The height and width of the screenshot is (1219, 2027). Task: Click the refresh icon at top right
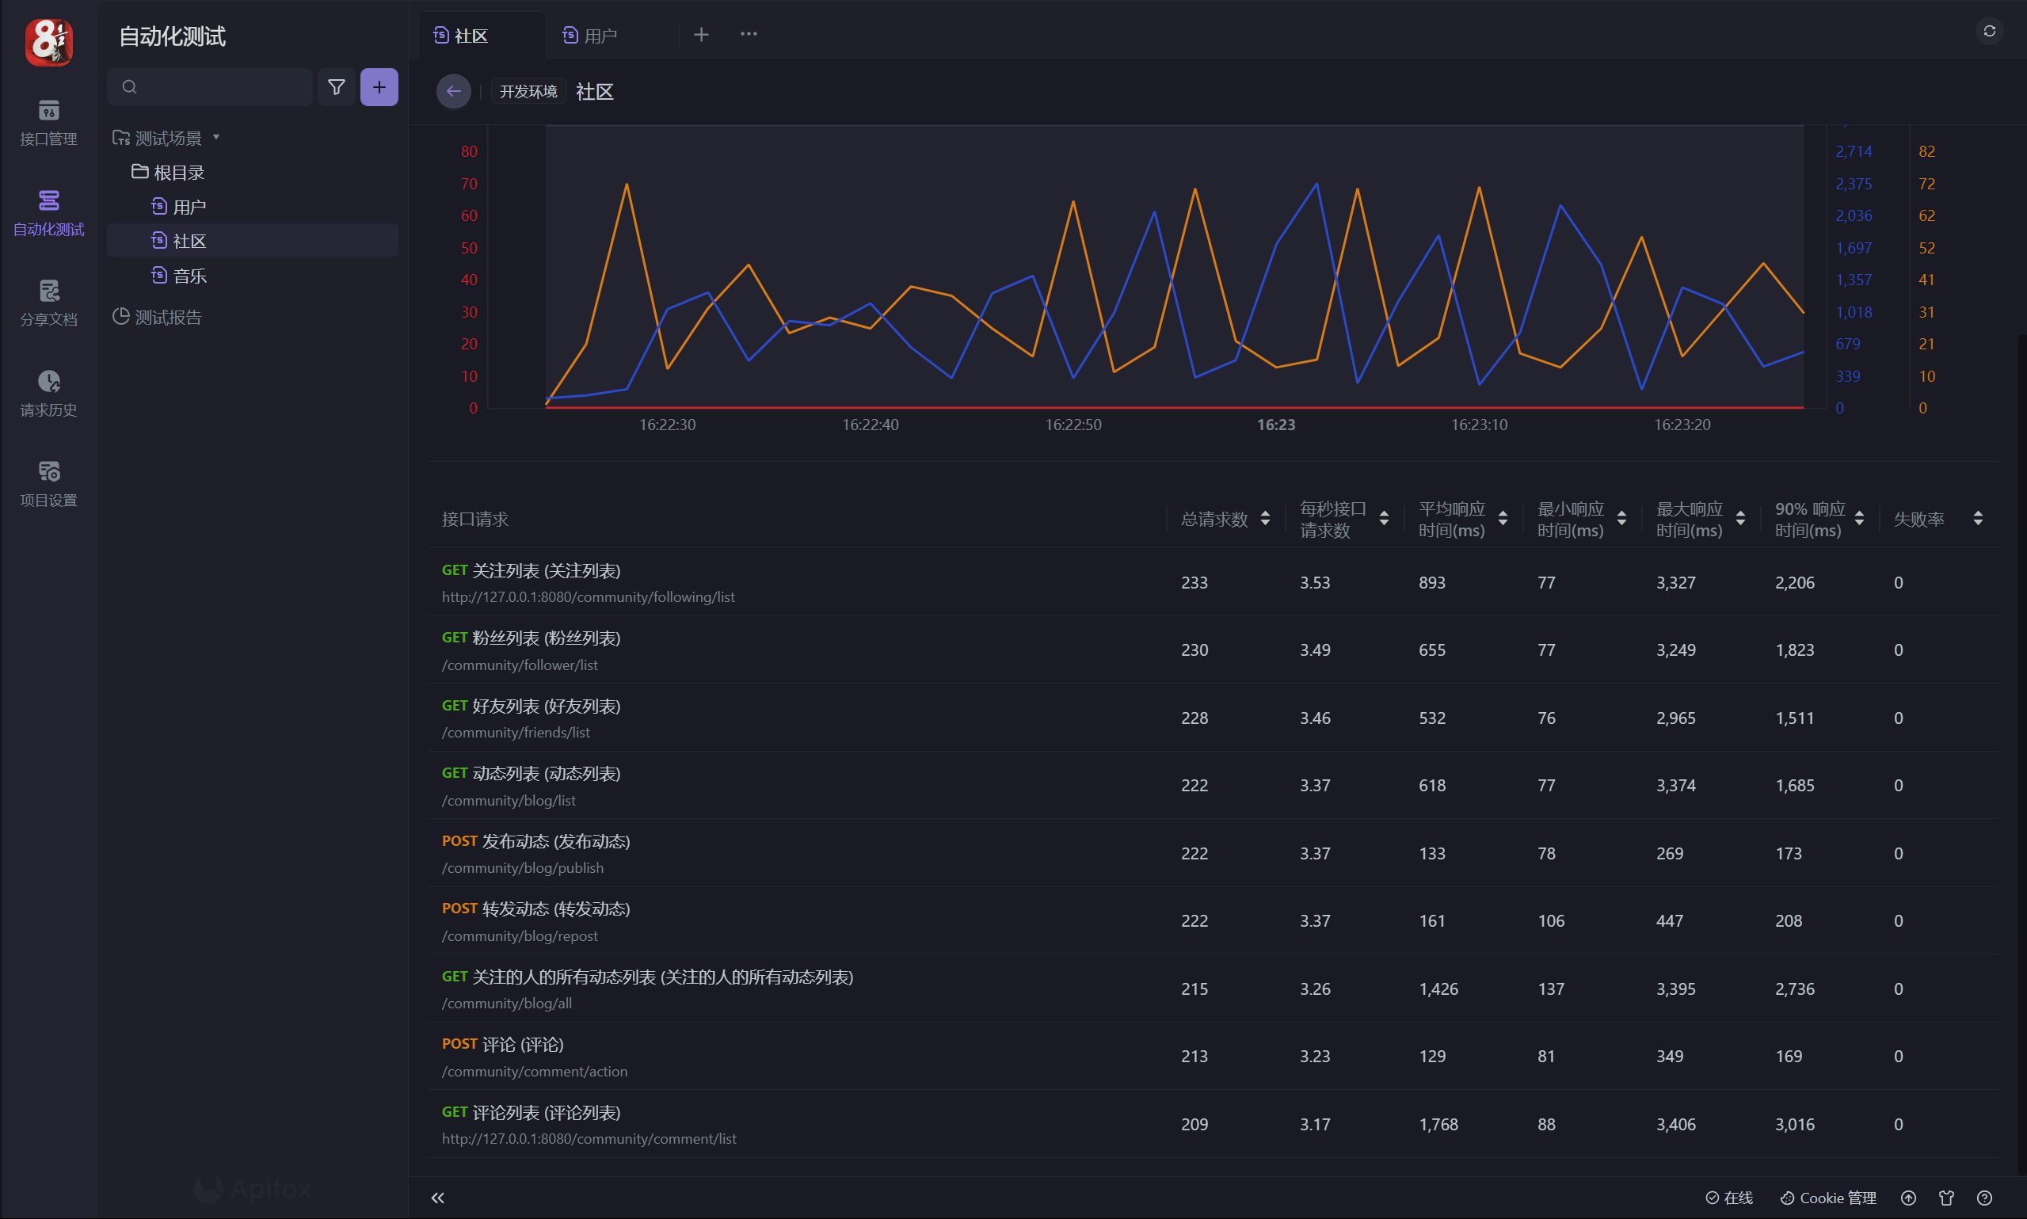pos(1988,31)
